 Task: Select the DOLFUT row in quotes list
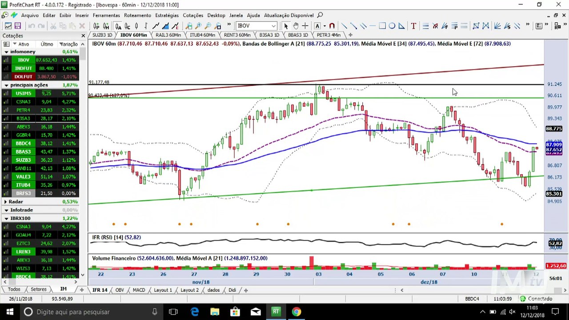pos(40,76)
